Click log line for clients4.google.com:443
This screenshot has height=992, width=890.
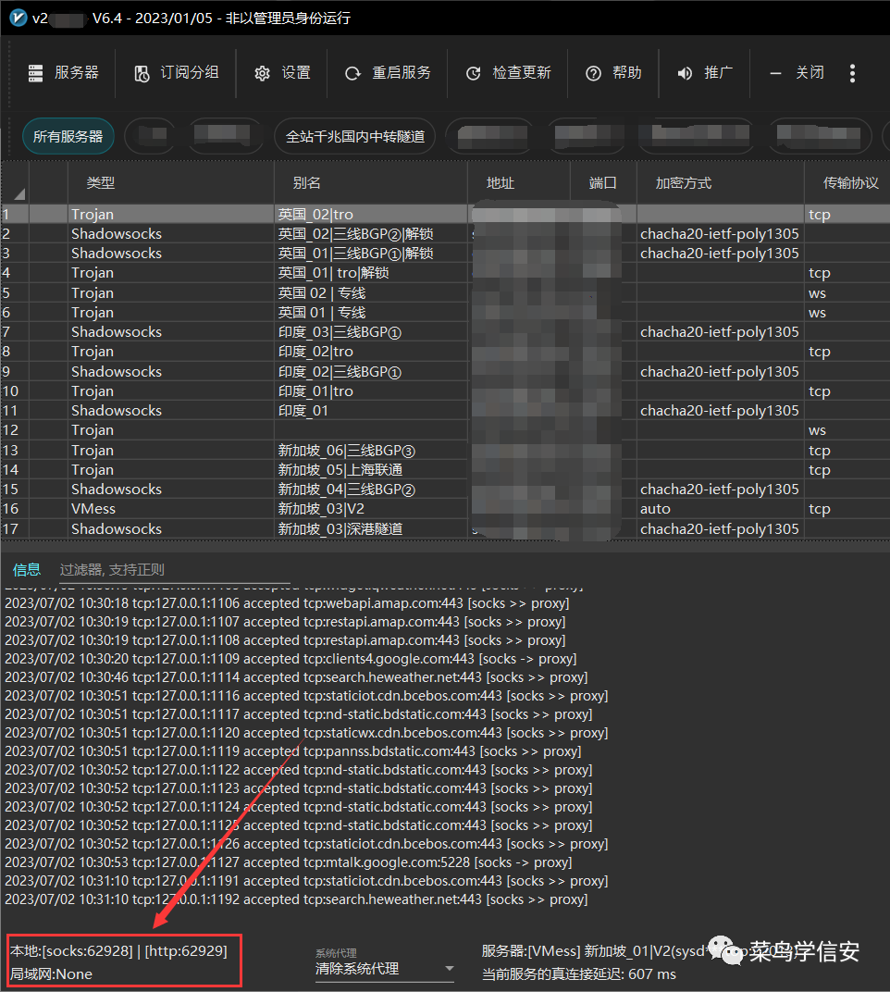tap(291, 659)
